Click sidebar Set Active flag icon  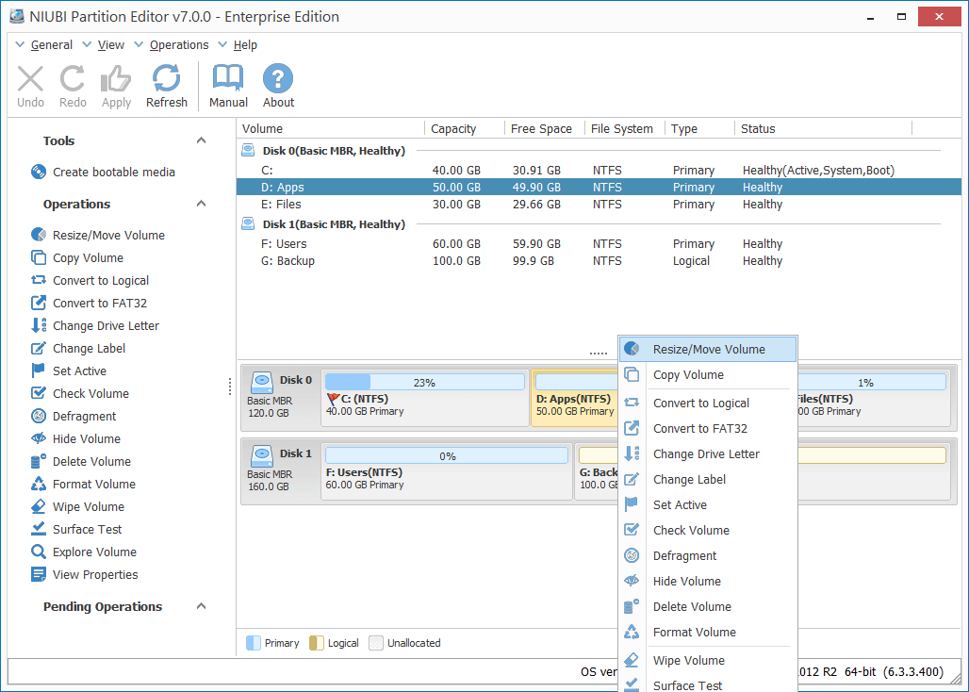tap(39, 371)
